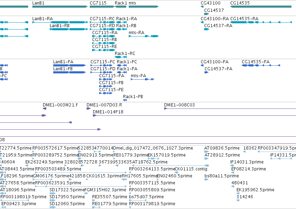
Task: Select transcript Rack1-RA
Action: pyautogui.click(x=121, y=22)
